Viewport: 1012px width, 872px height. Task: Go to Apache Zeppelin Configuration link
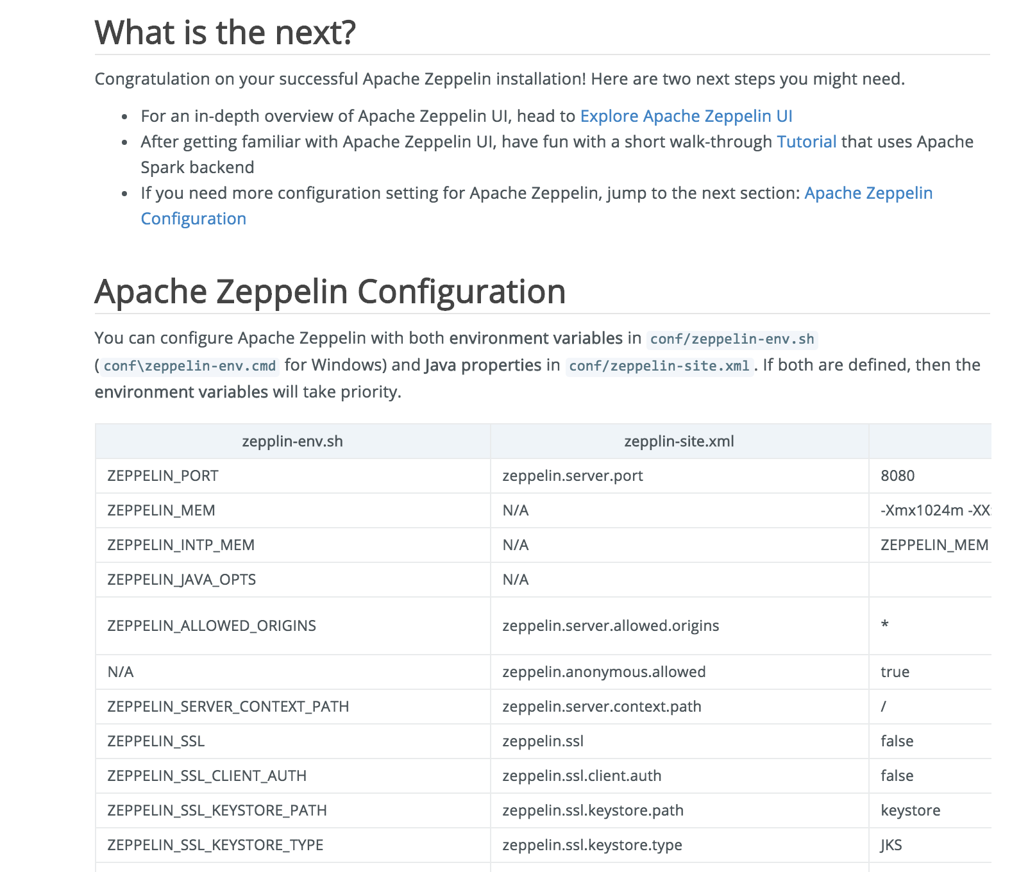(x=868, y=193)
